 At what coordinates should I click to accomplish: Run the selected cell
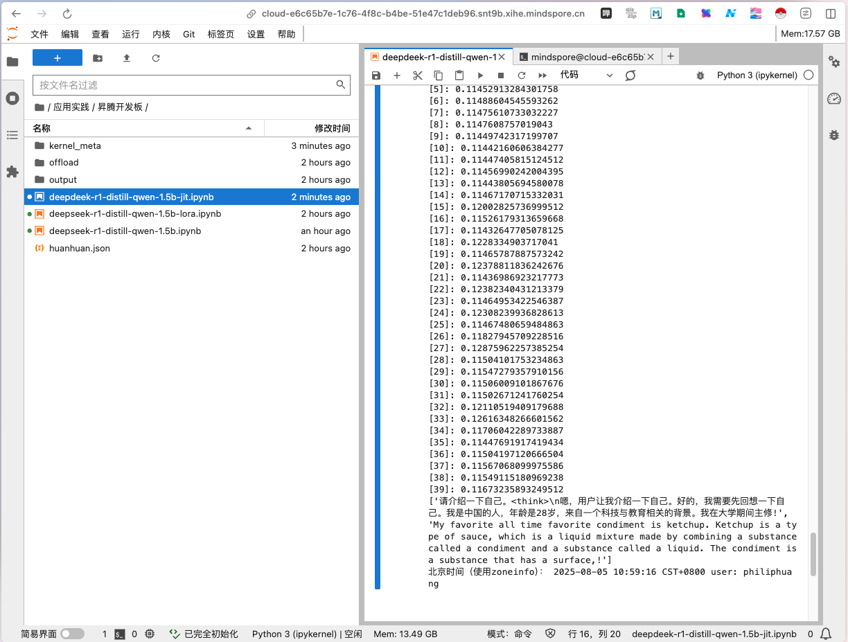480,75
